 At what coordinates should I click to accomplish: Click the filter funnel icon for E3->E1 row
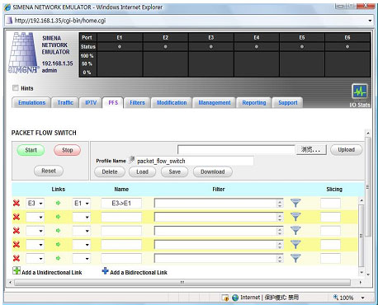click(x=295, y=203)
